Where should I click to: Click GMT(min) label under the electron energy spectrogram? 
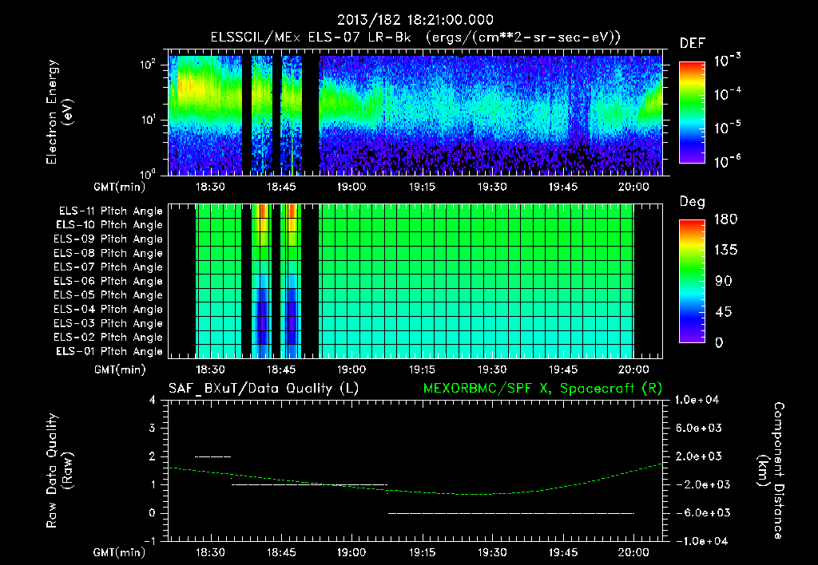click(120, 187)
